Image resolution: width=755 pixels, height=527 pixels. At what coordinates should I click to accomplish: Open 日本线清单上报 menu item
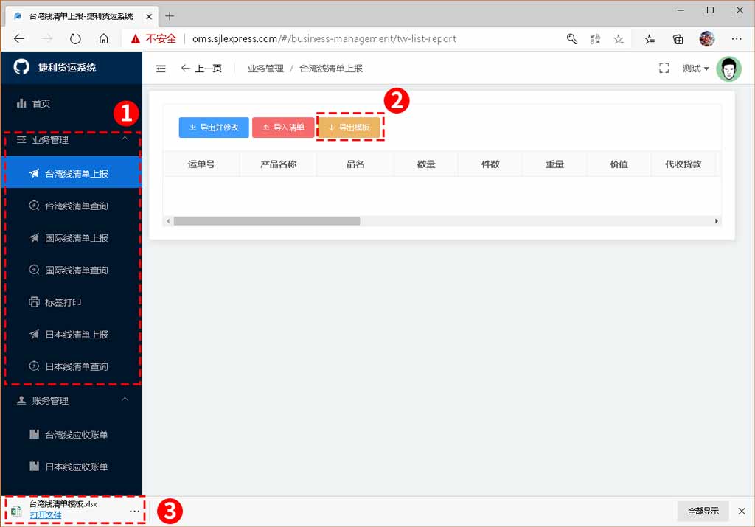tap(72, 334)
